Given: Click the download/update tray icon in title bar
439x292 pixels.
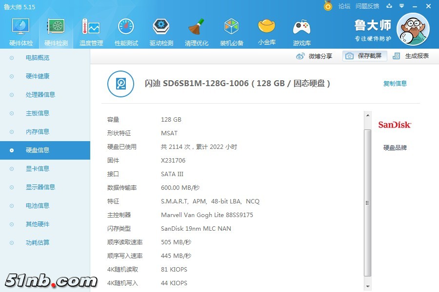Looking at the screenshot, I should click(x=389, y=6).
